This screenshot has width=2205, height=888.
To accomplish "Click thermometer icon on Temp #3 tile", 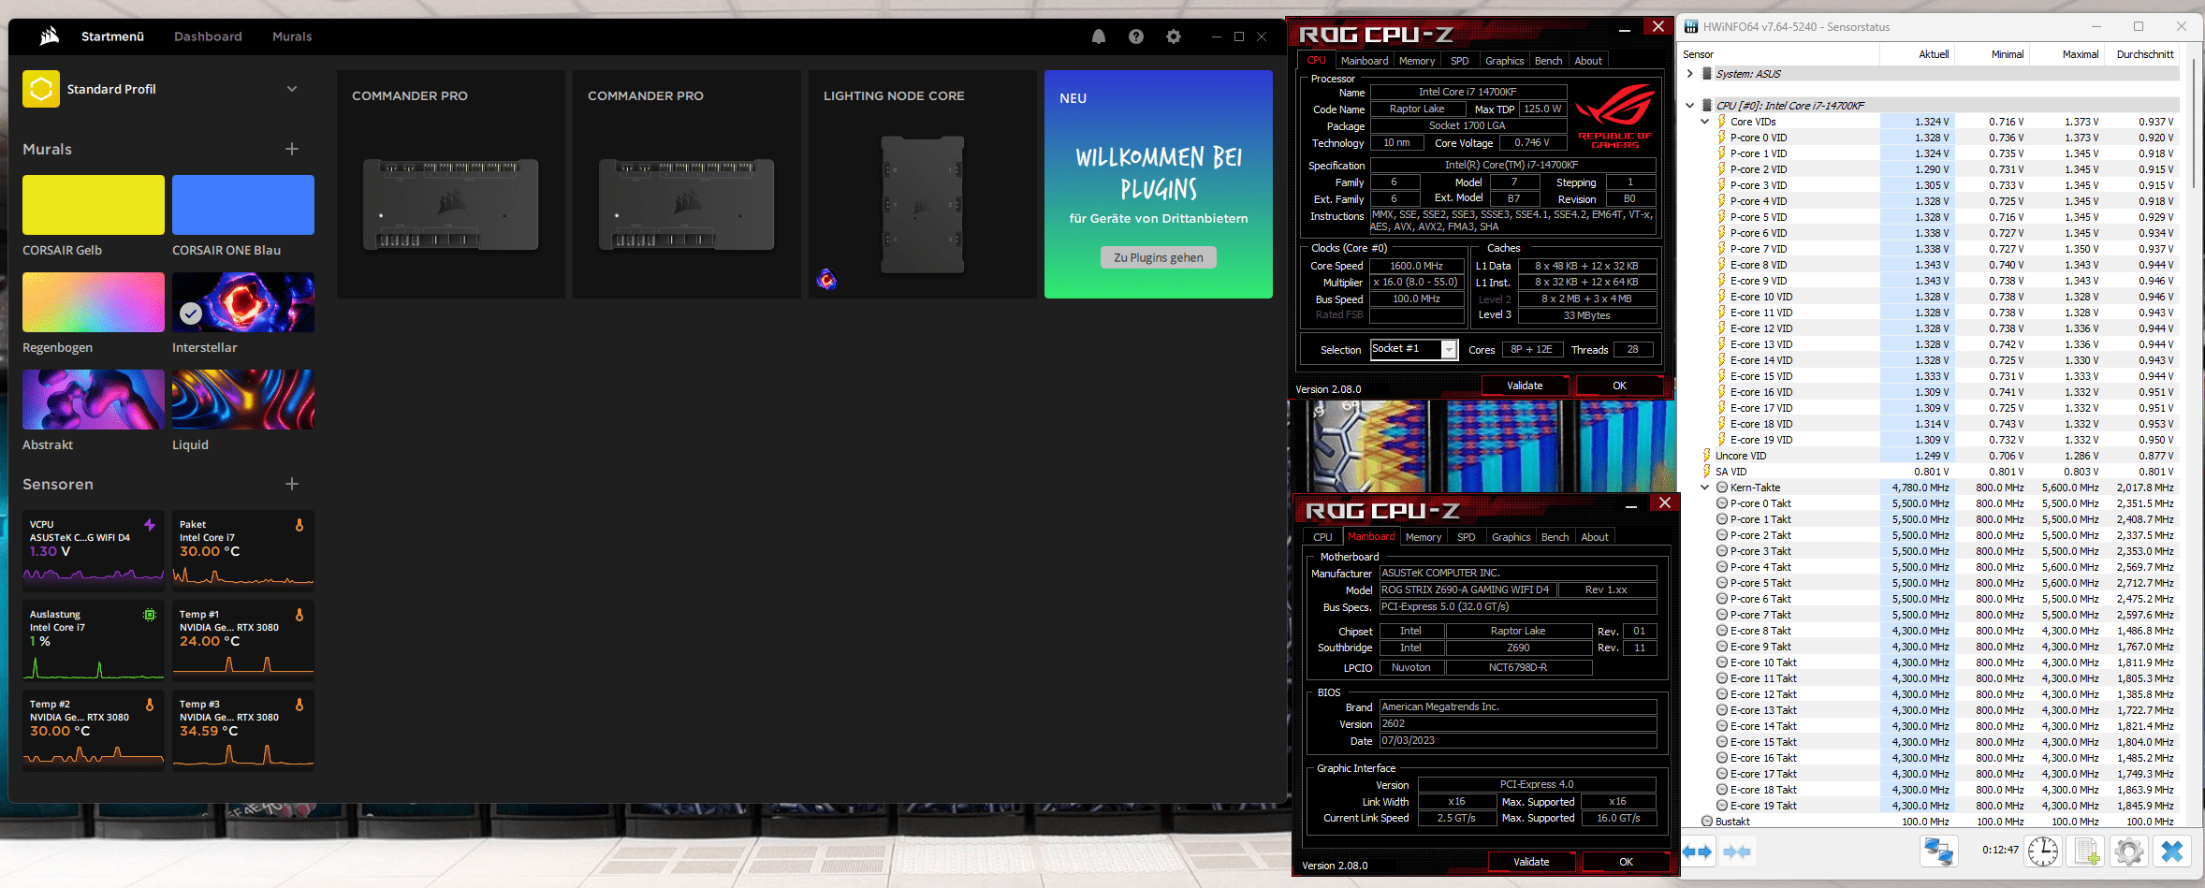I will click(299, 705).
